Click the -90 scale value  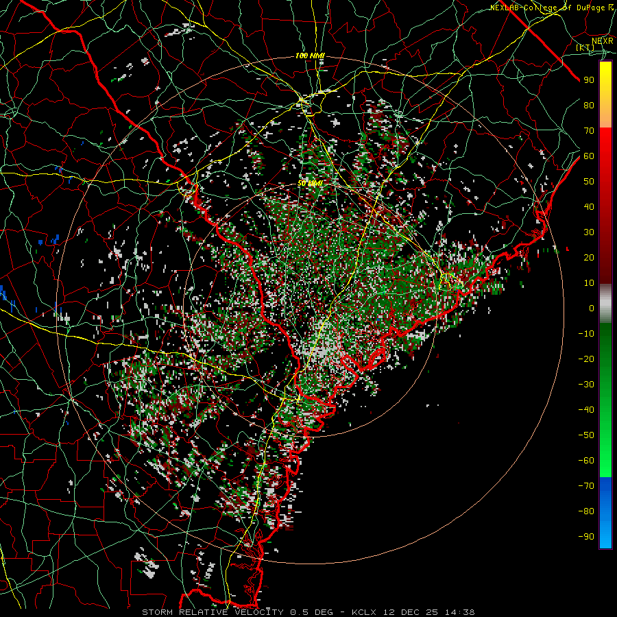586,537
